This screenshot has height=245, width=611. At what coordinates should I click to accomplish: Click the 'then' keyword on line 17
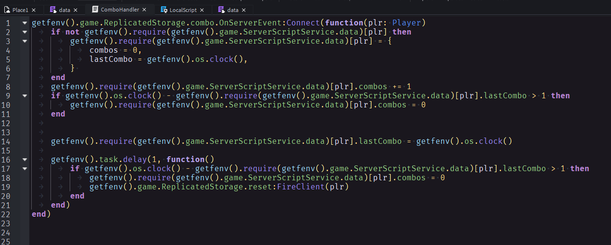click(580, 168)
